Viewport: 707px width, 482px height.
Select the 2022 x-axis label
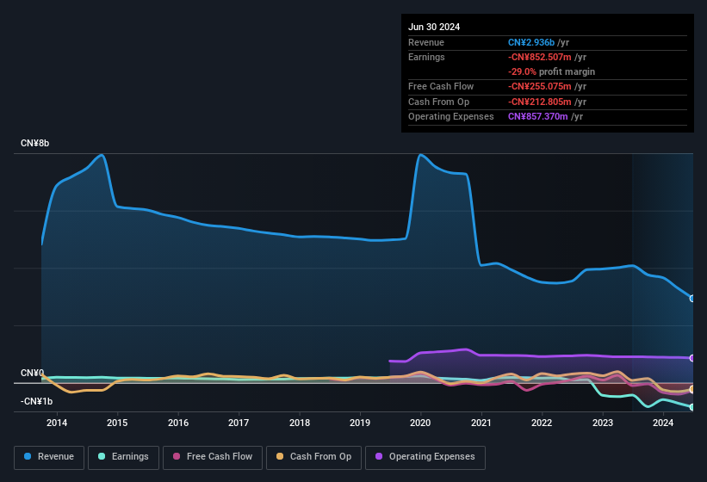pos(542,423)
